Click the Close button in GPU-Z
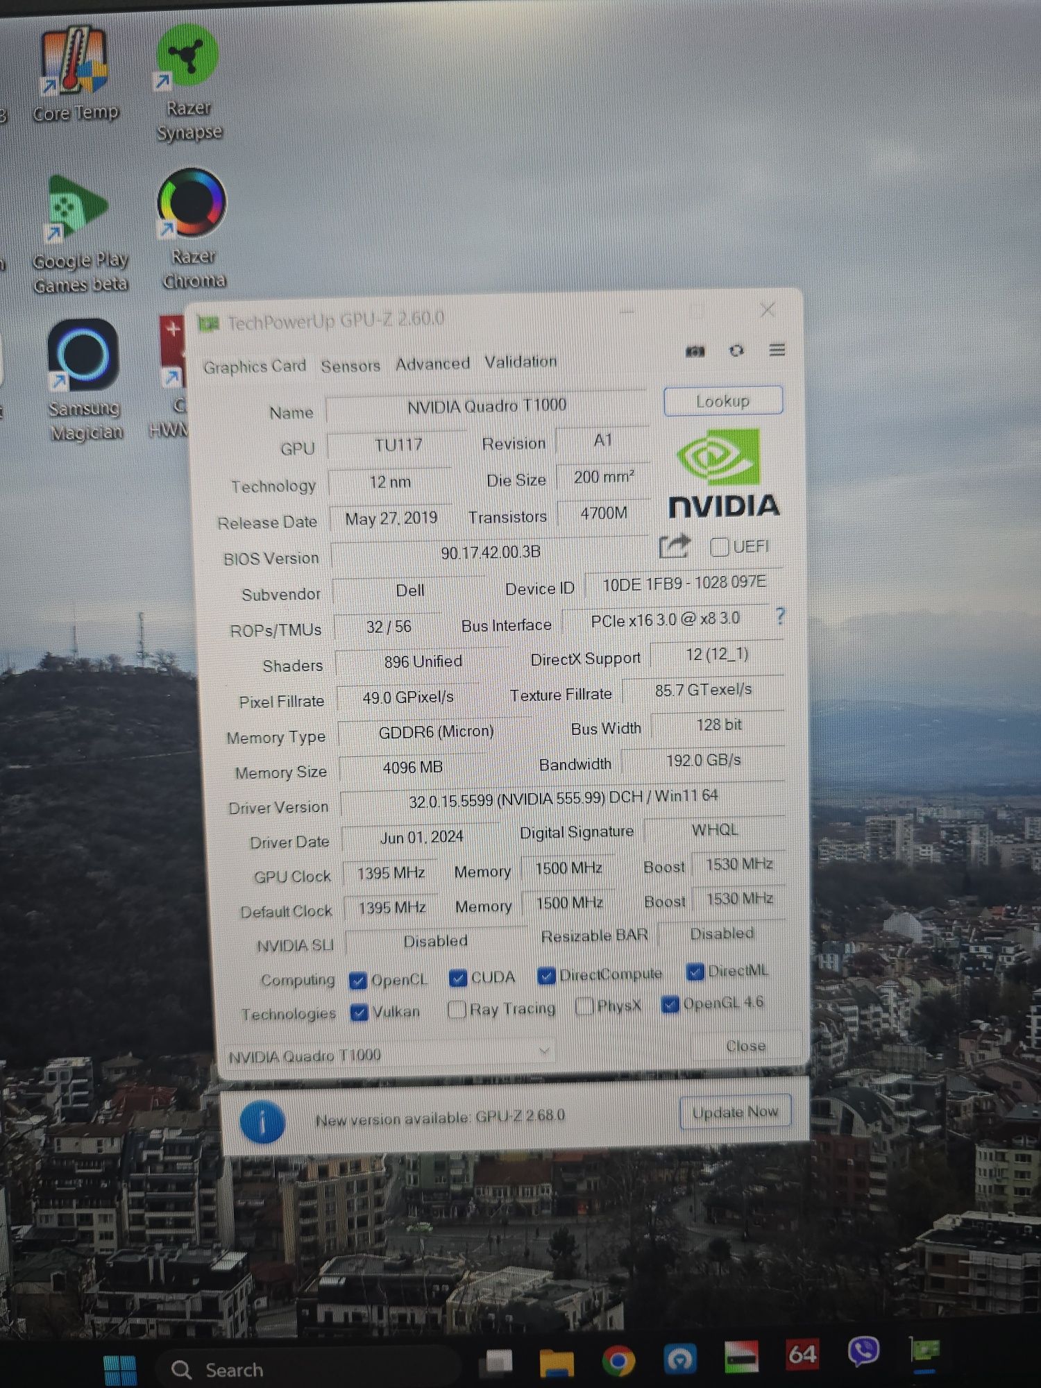This screenshot has height=1388, width=1041. tap(745, 1046)
